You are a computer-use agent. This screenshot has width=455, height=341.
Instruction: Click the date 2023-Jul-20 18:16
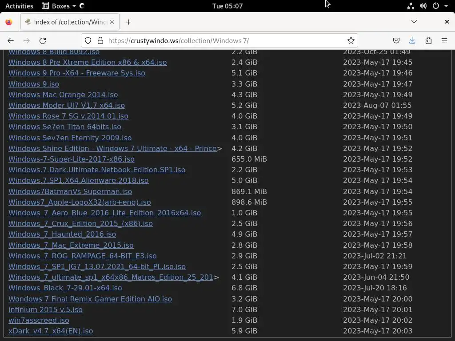click(375, 288)
